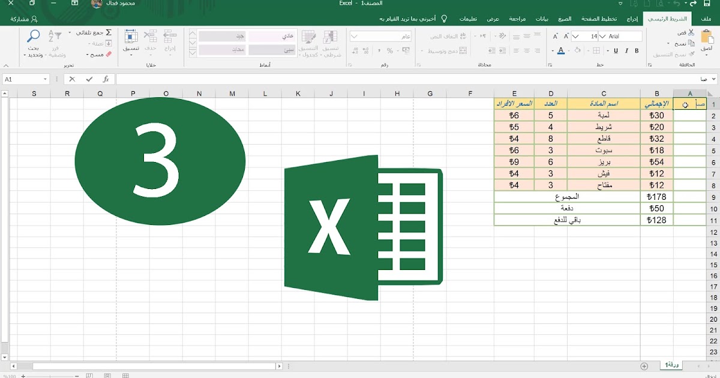The width and height of the screenshot is (720, 378).
Task: Select the cell with المجموع total ₺178
Action: coord(657,197)
